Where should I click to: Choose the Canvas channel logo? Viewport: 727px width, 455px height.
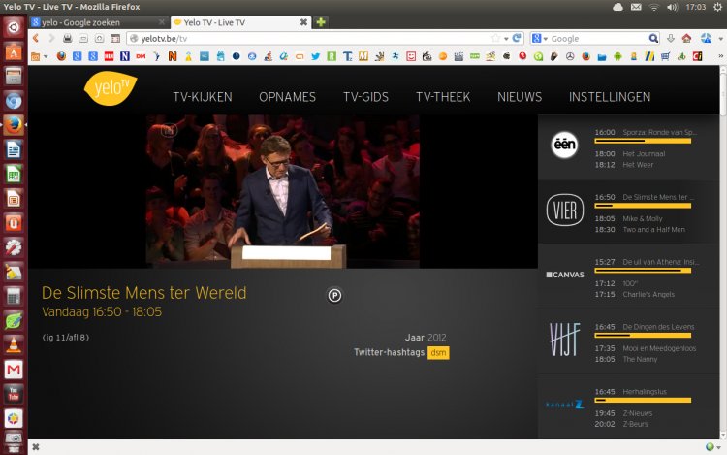564,275
